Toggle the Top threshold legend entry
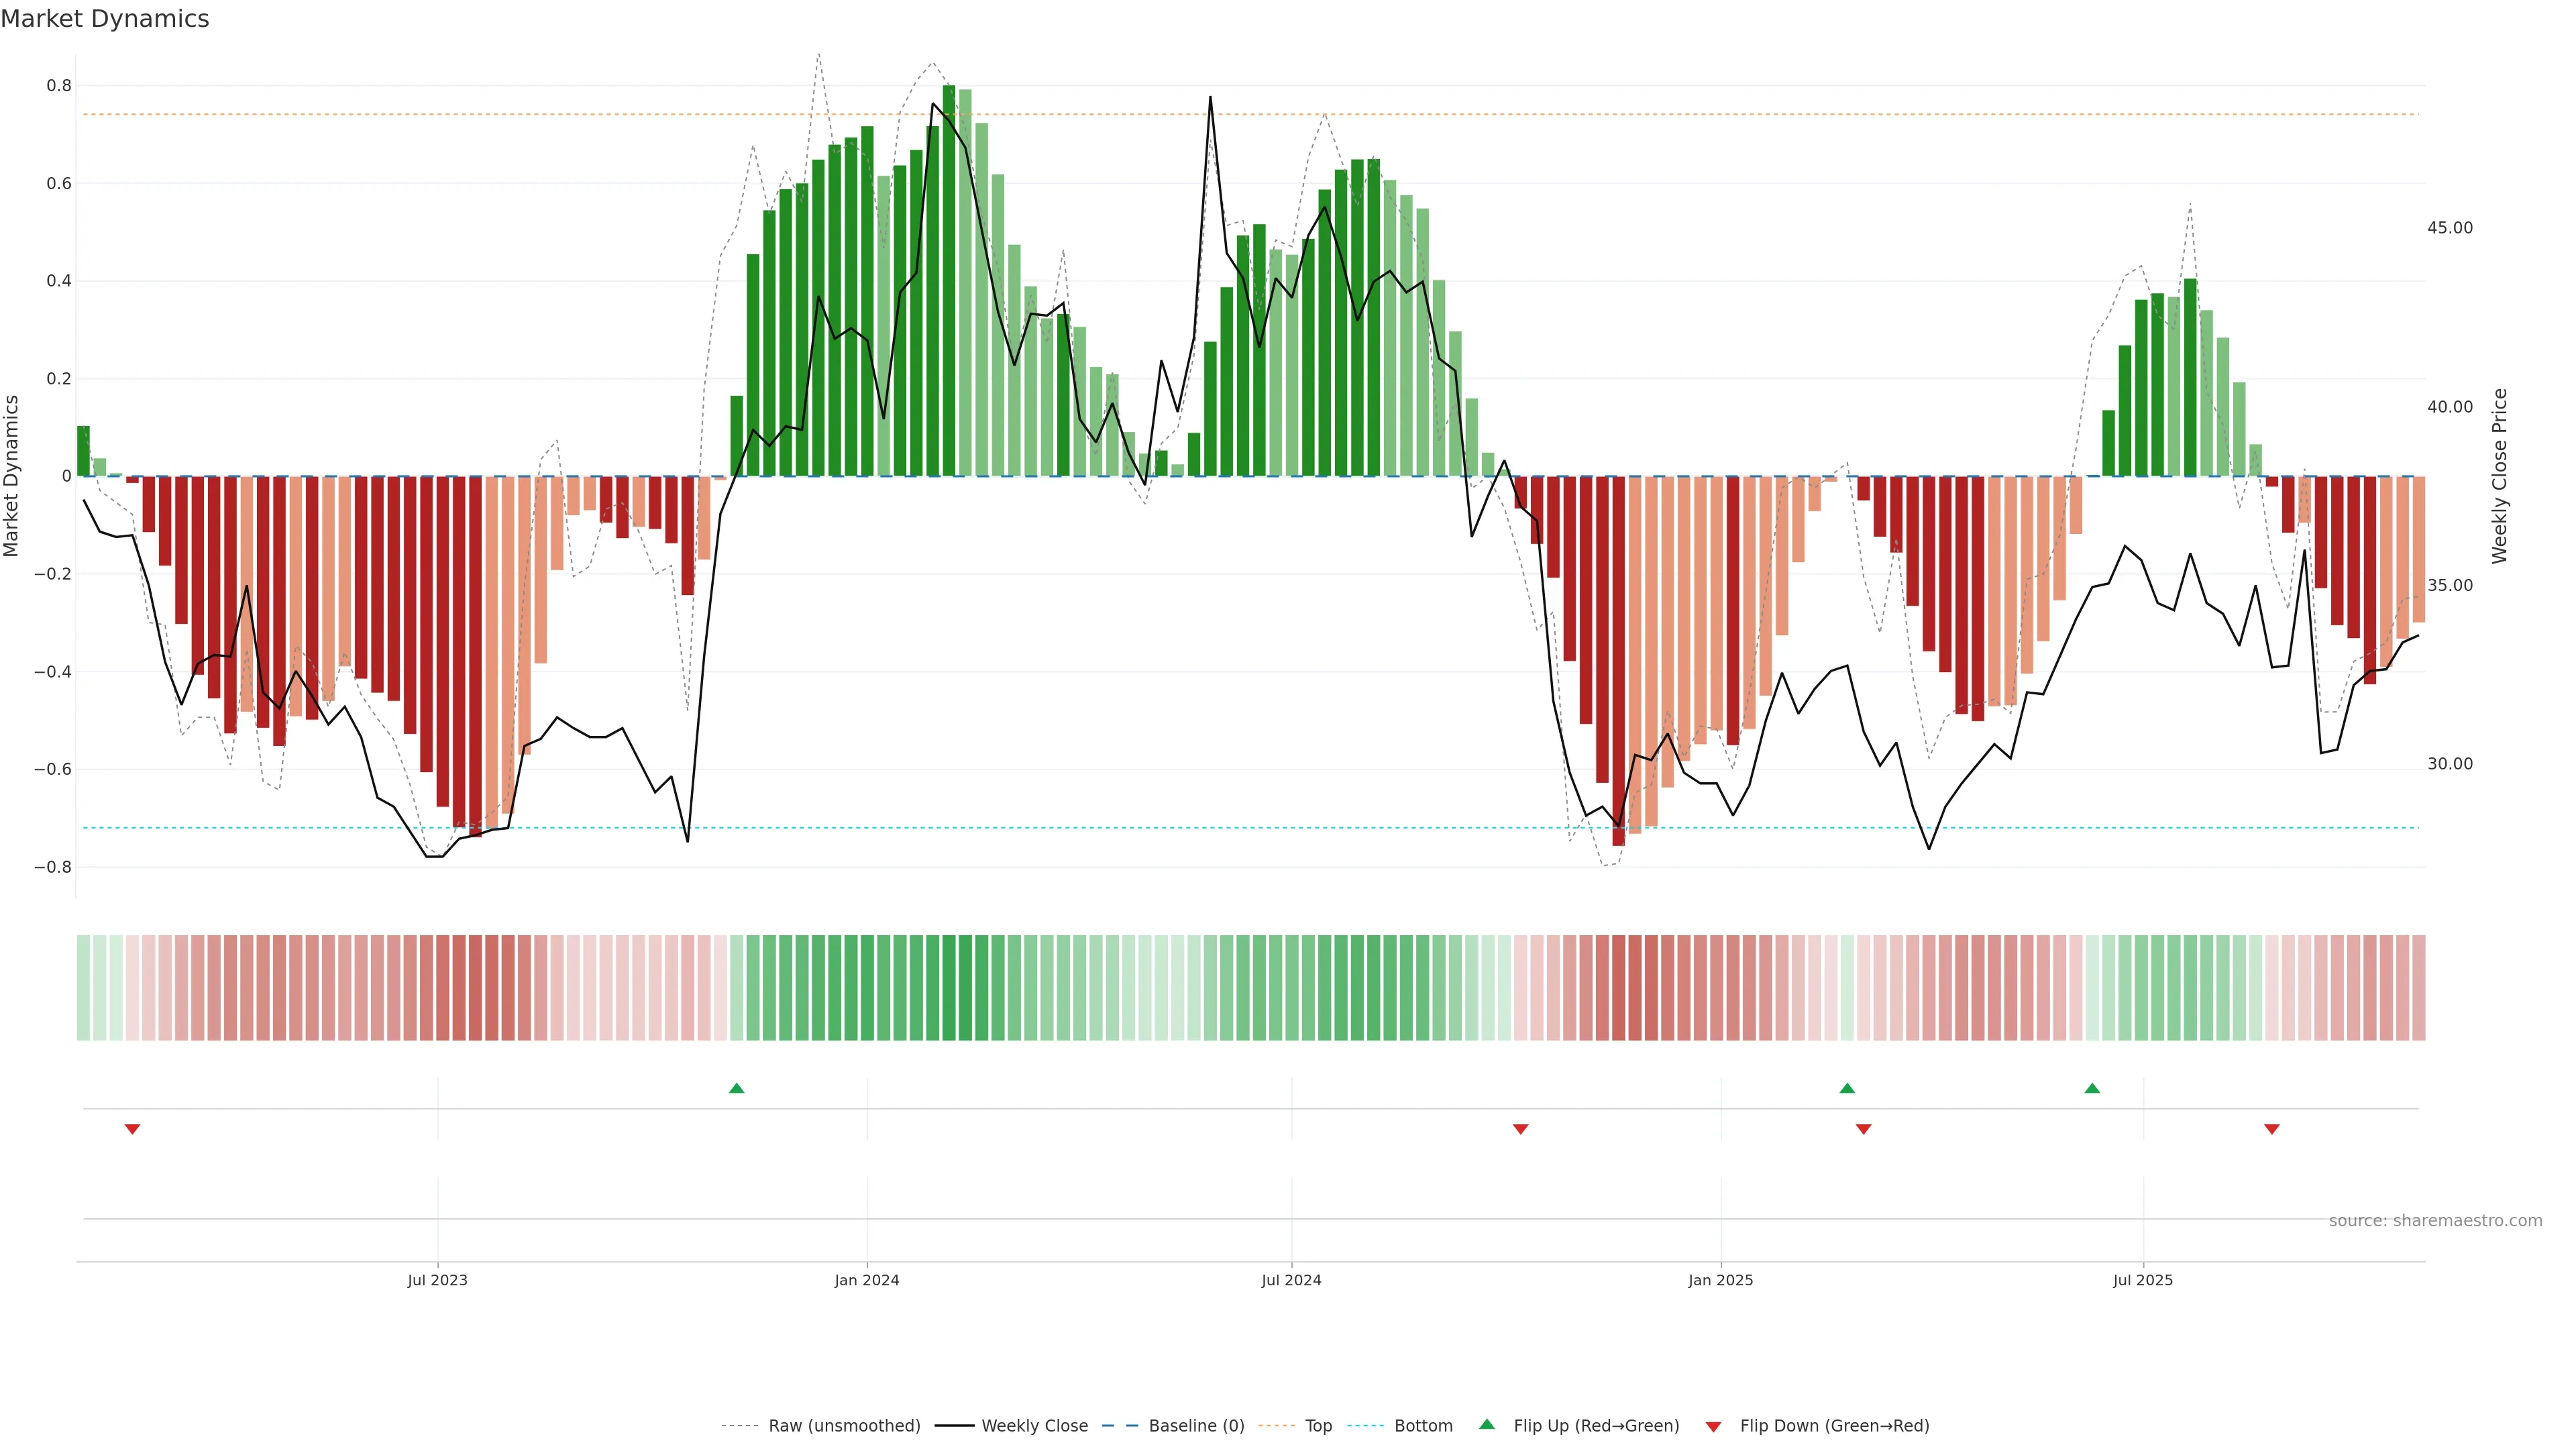Screen dimensions: 2576x1449 1318,1426
